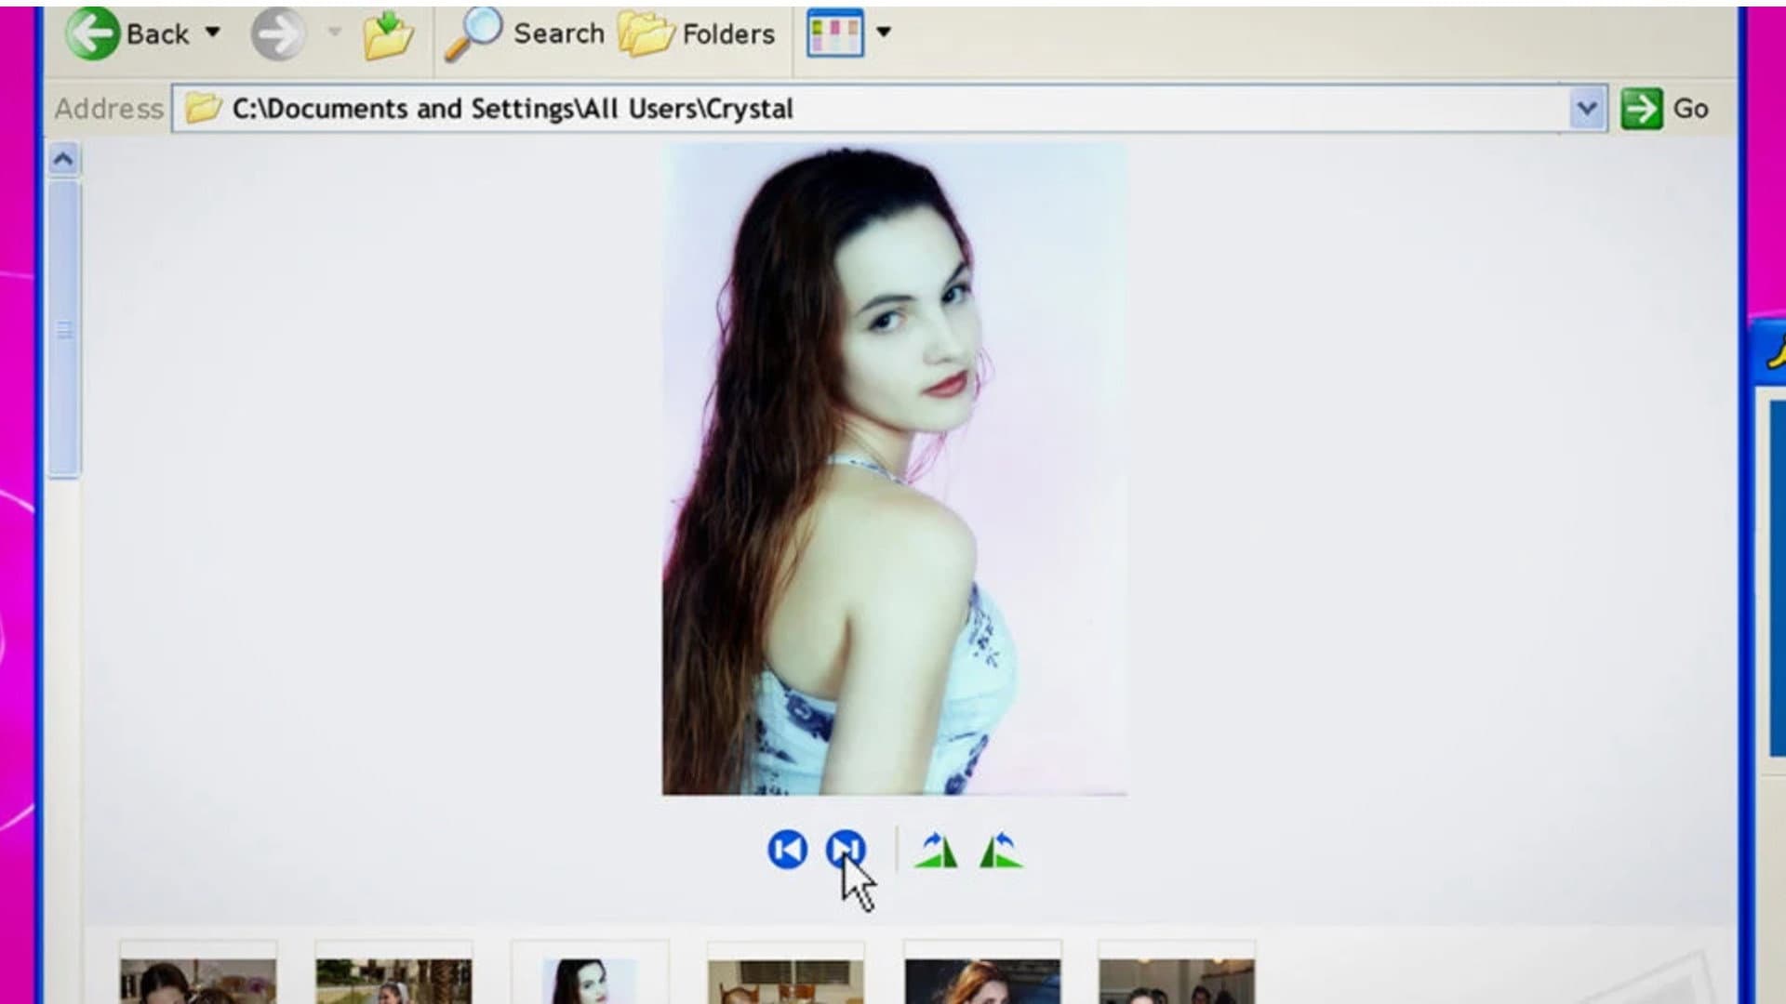The height and width of the screenshot is (1004, 1786).
Task: Open the Folders sidebar icon
Action: (x=651, y=33)
